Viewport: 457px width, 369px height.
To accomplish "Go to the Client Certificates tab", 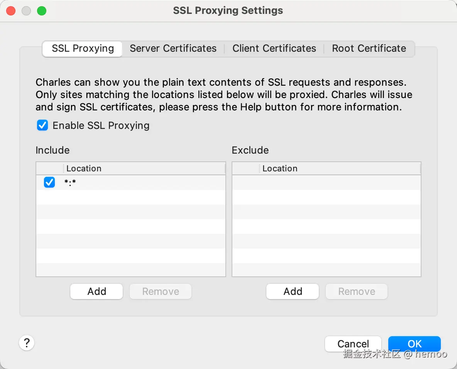I will [274, 49].
